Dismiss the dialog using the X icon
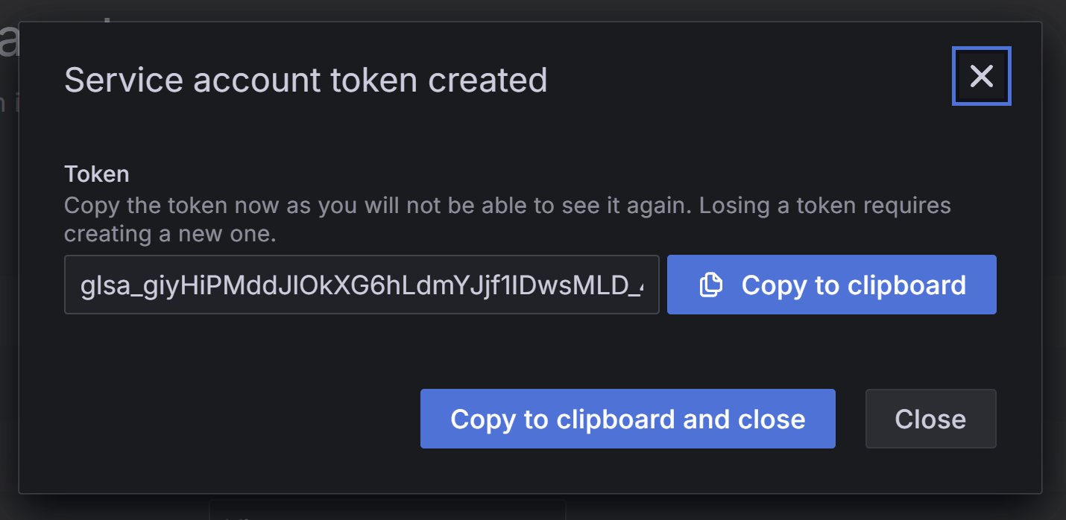Viewport: 1066px width, 520px height. point(981,76)
